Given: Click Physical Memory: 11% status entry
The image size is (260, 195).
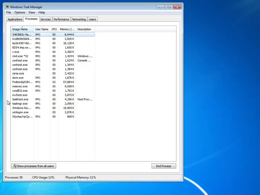Looking at the screenshot, I should [80, 177].
